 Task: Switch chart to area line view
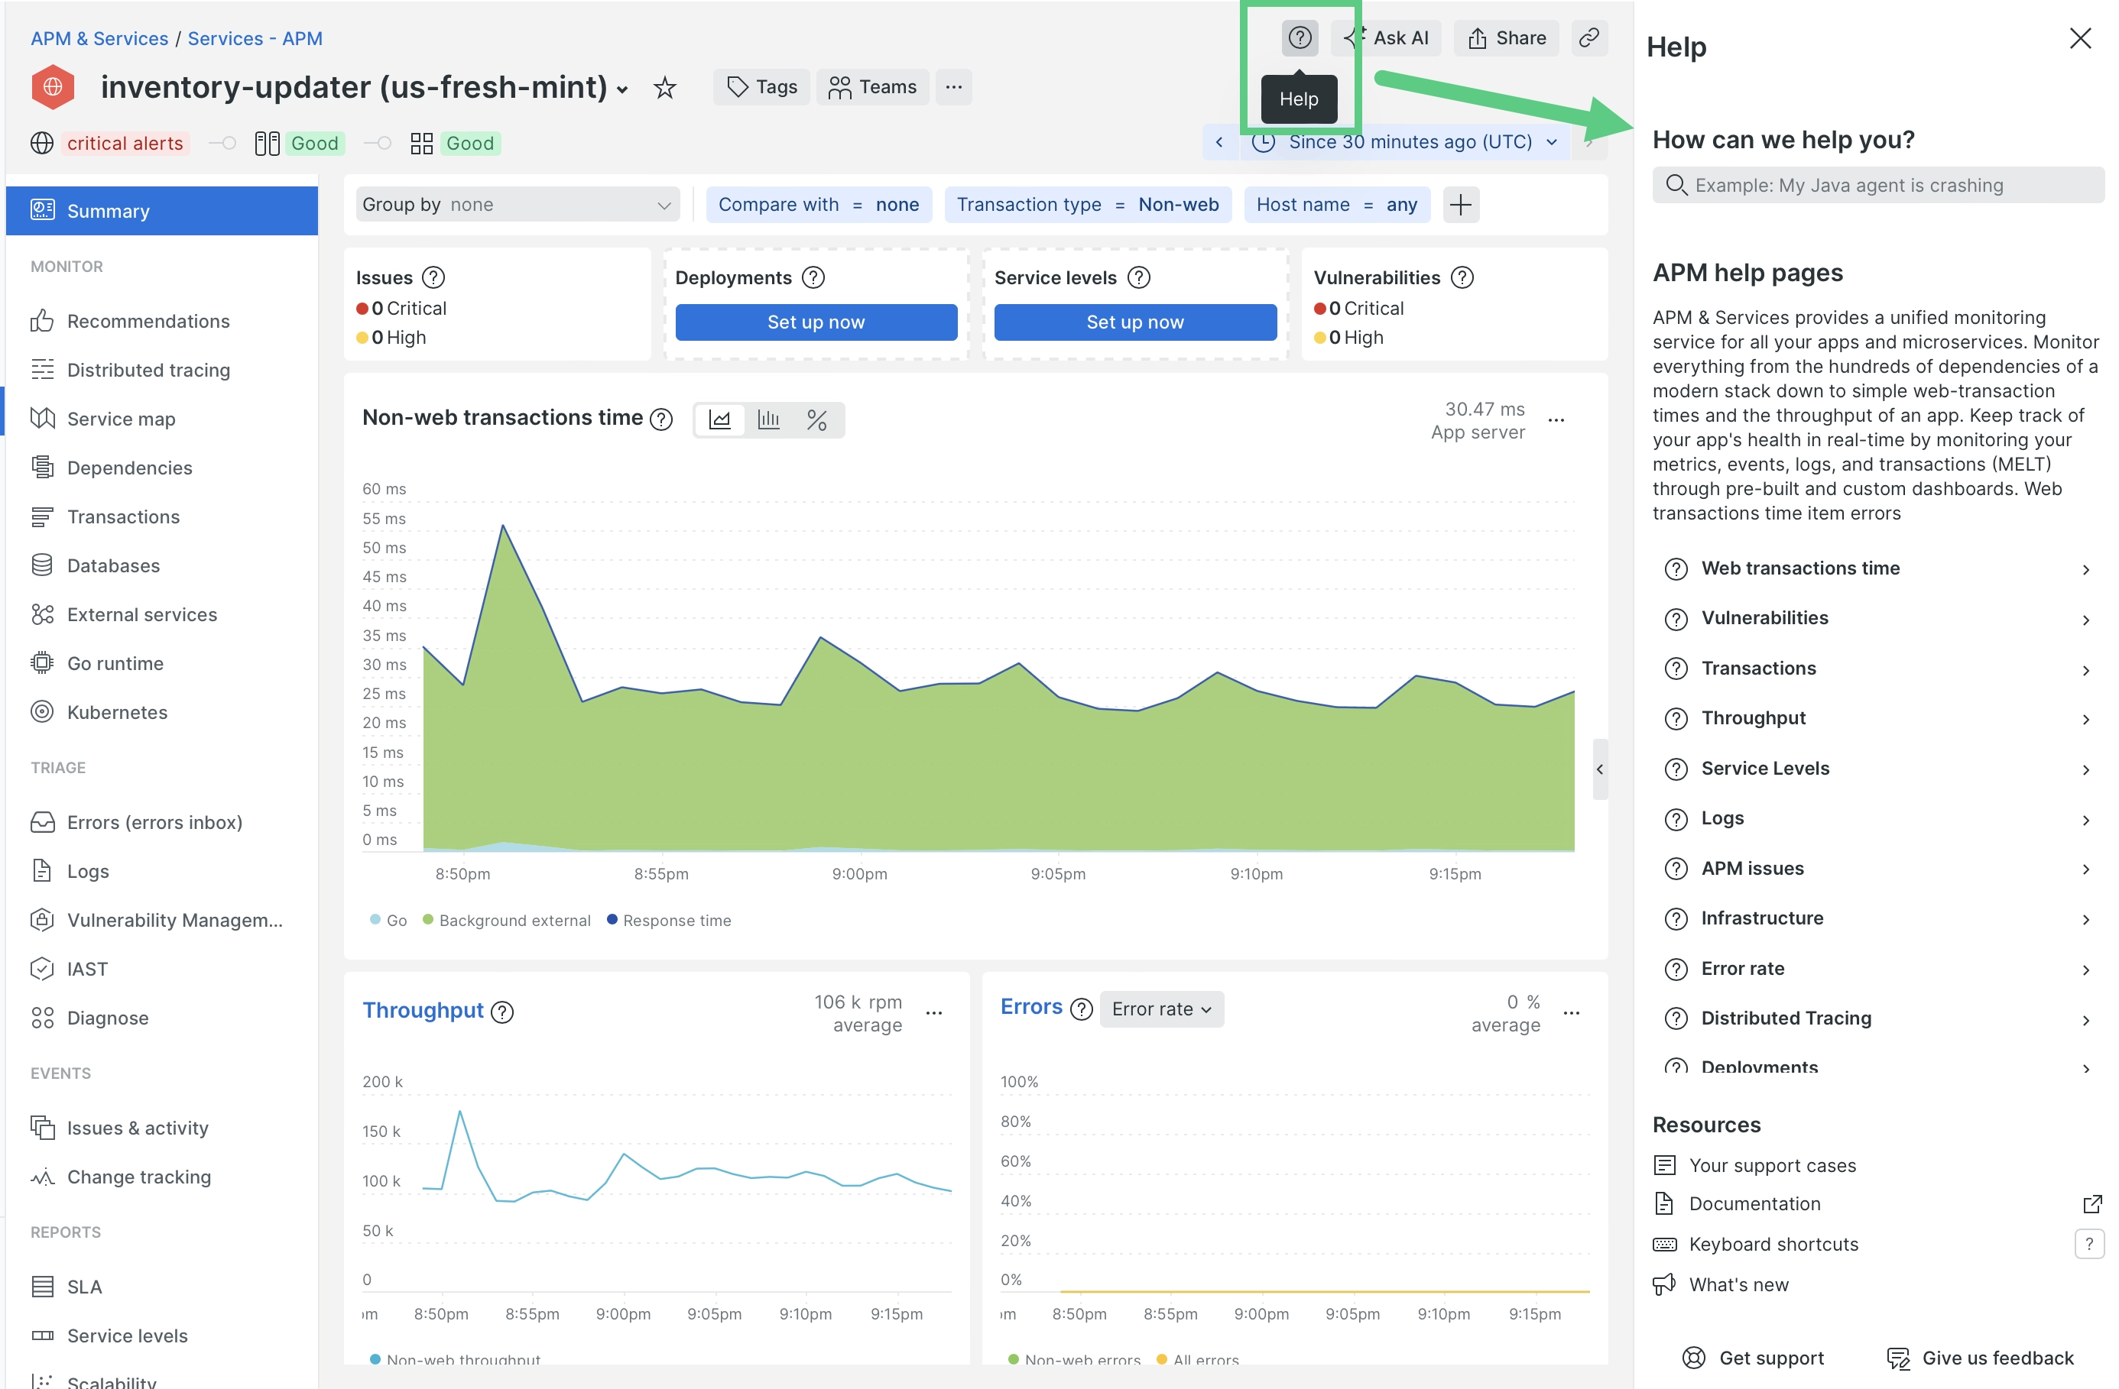pos(720,420)
